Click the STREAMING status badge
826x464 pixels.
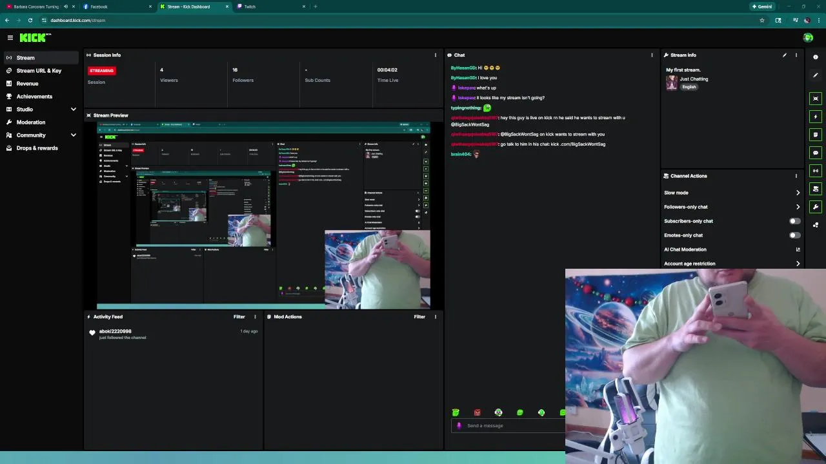[x=102, y=71]
